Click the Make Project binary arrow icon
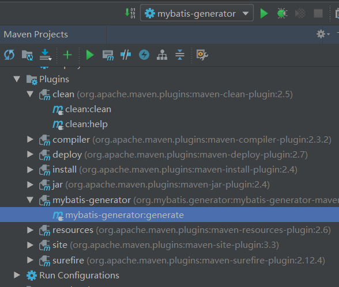The height and width of the screenshot is (287, 339). (130, 13)
